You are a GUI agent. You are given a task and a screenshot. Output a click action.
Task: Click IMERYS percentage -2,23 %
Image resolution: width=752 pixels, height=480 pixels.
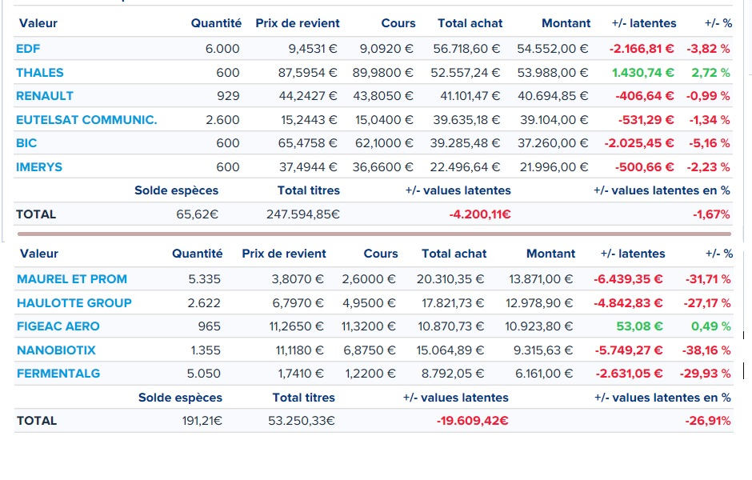coord(708,167)
